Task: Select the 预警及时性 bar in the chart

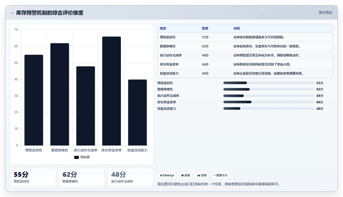Action: [34, 100]
